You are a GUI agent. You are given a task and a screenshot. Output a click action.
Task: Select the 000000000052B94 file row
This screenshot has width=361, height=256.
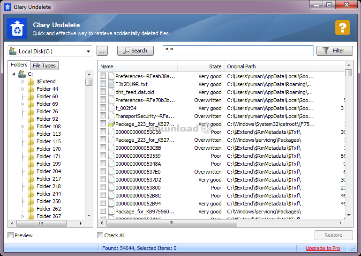pos(221,204)
